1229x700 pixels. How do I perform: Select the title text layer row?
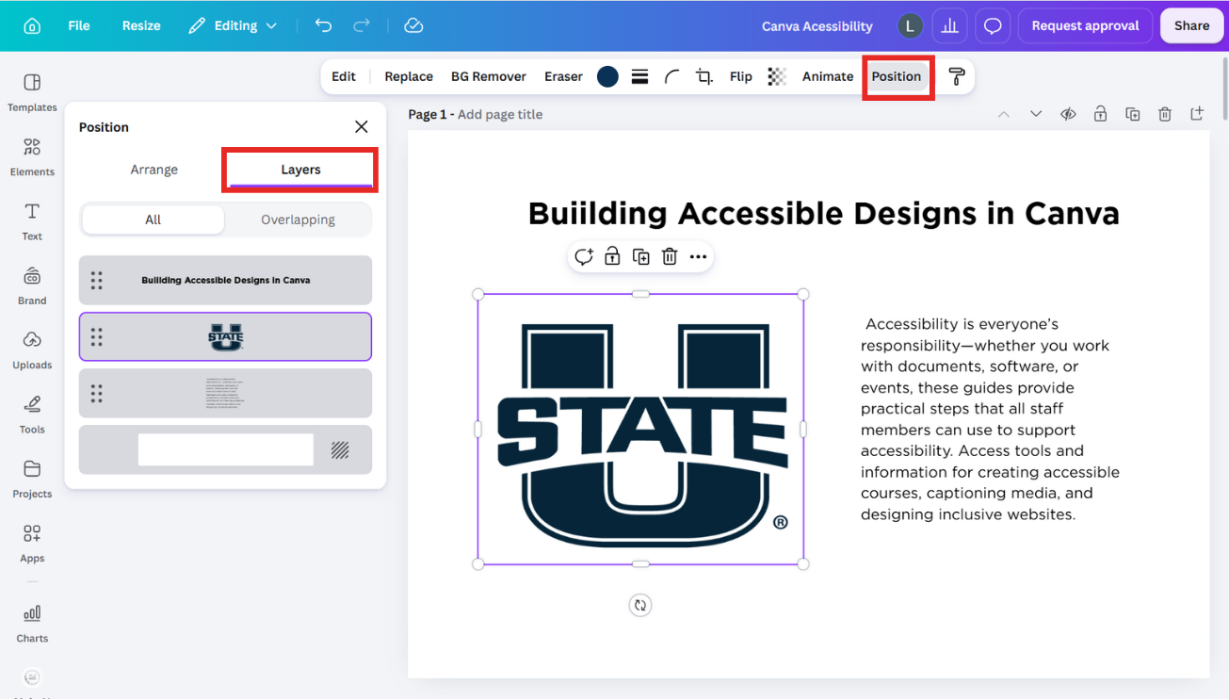(225, 280)
